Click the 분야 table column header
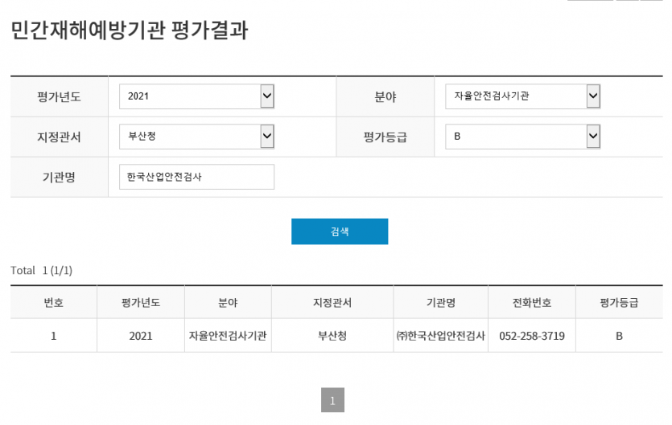Screen dimensions: 672x425 click(228, 303)
